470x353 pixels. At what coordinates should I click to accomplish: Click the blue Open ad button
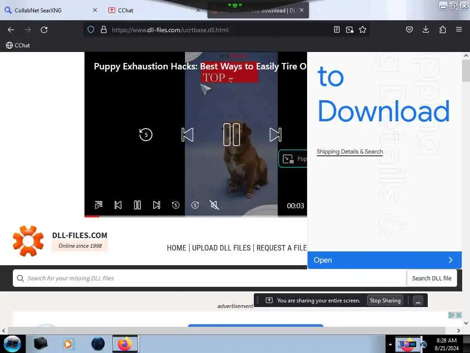[x=384, y=260]
